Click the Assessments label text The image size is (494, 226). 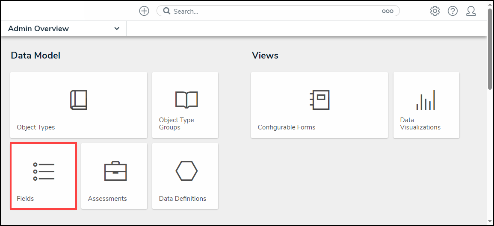tap(107, 199)
